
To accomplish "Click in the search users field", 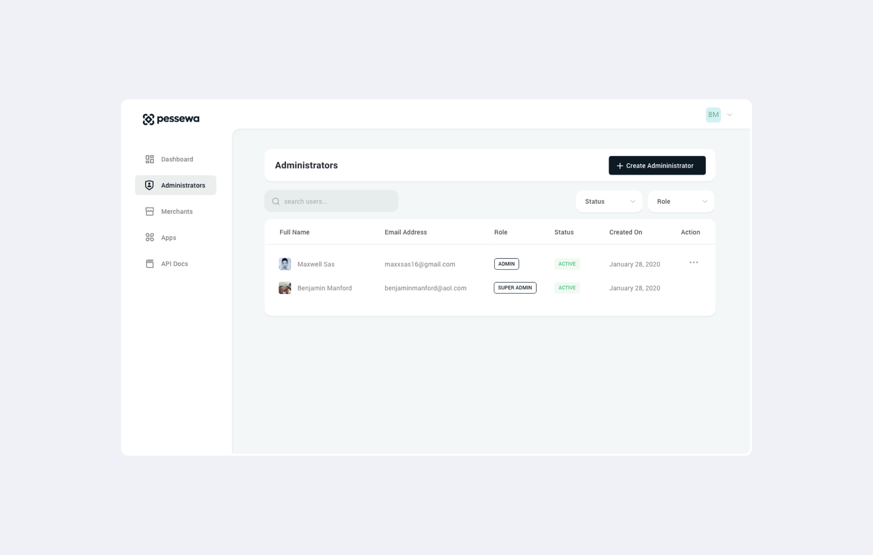I will [337, 201].
